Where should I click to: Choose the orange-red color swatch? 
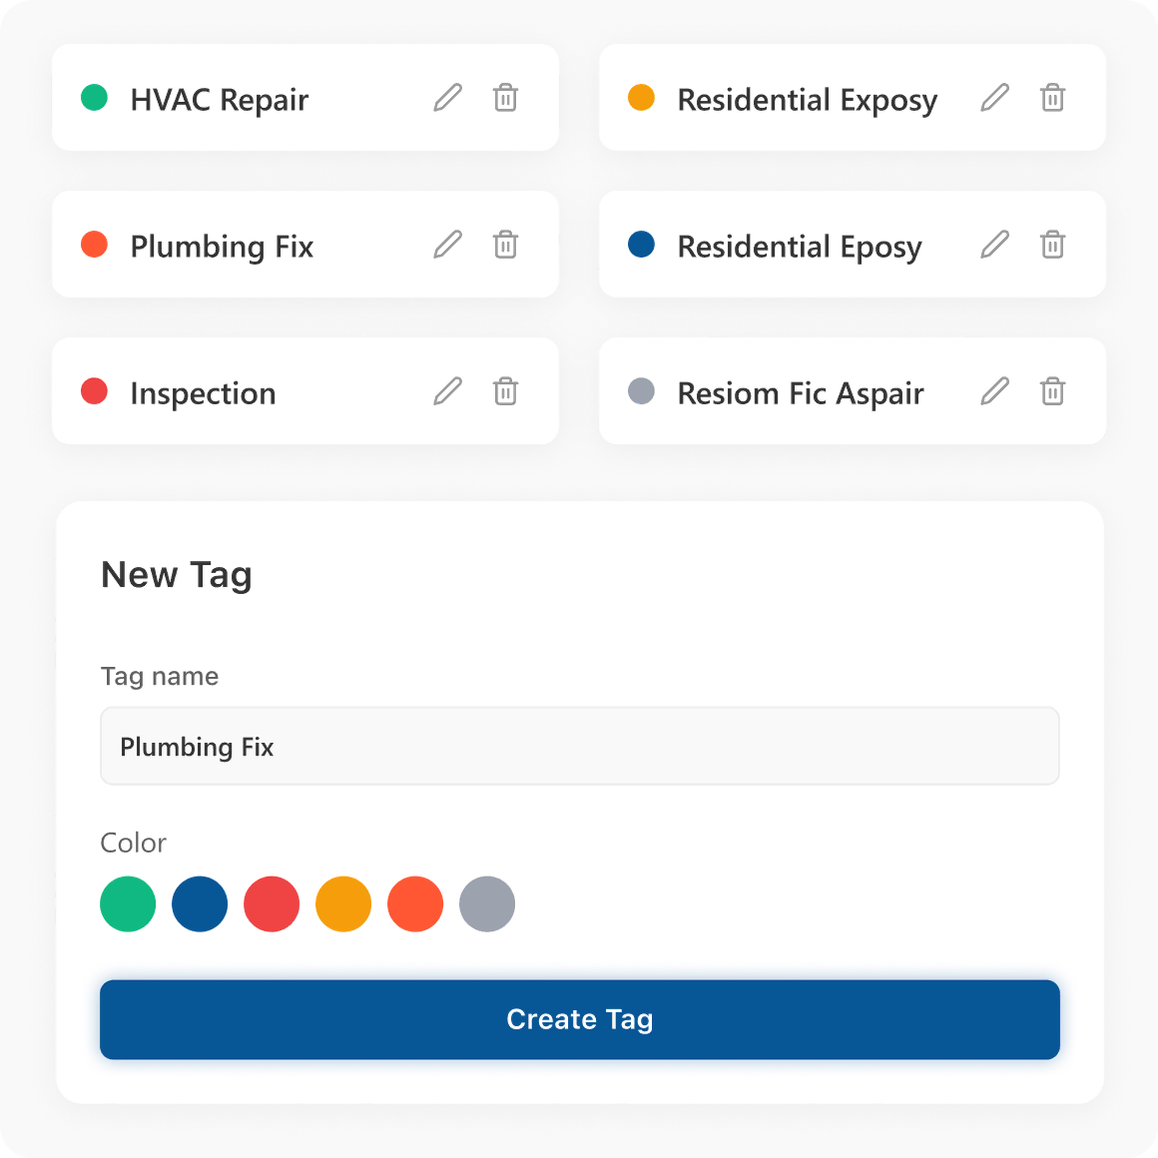click(415, 904)
